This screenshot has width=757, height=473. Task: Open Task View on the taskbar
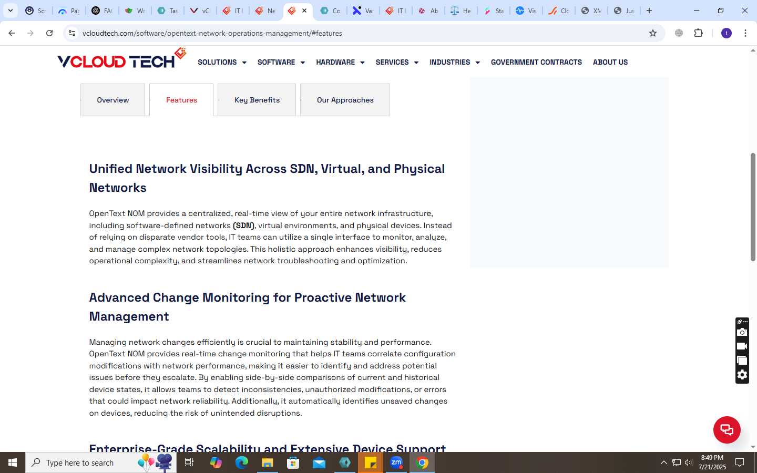click(x=189, y=462)
